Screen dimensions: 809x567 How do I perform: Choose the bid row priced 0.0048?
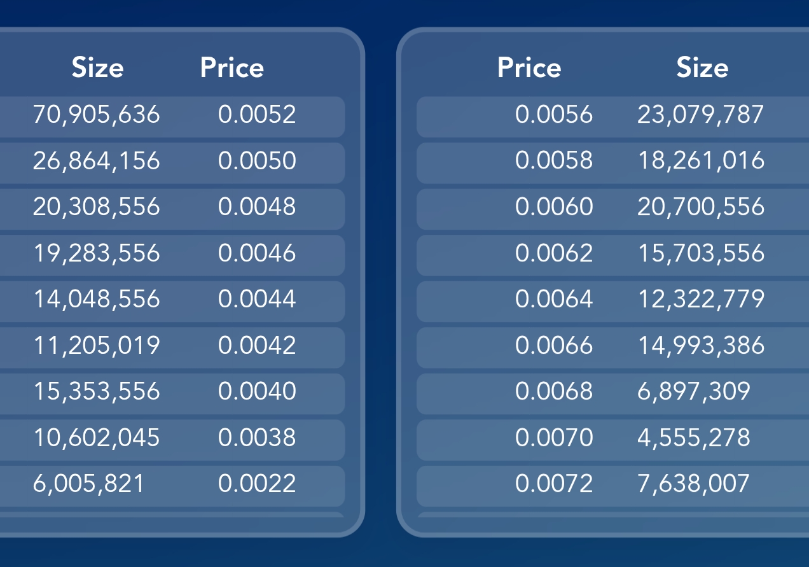[x=172, y=209]
